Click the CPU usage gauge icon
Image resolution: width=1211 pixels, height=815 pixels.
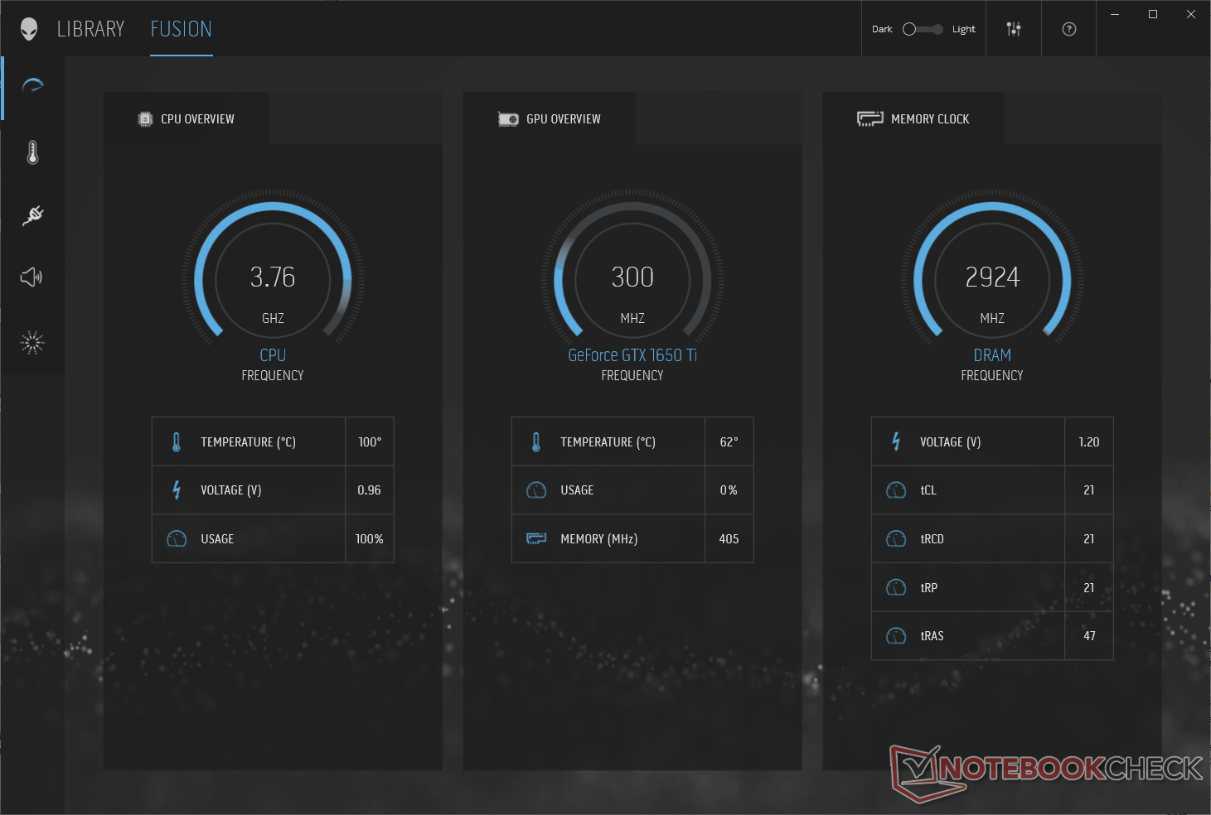(x=177, y=539)
